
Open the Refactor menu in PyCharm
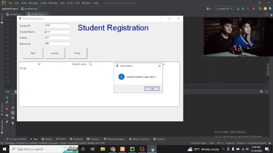click(x=53, y=3)
